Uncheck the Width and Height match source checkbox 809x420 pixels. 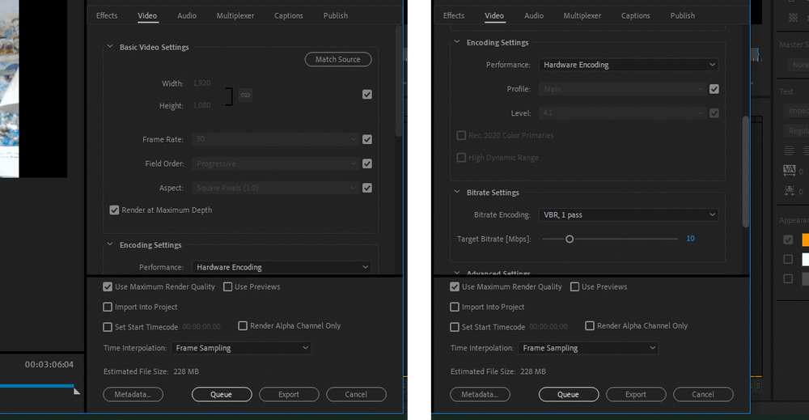(366, 95)
